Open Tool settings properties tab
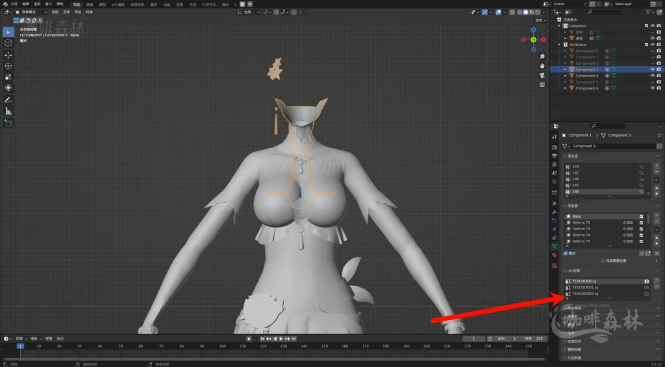Image resolution: width=665 pixels, height=367 pixels. tap(555, 136)
